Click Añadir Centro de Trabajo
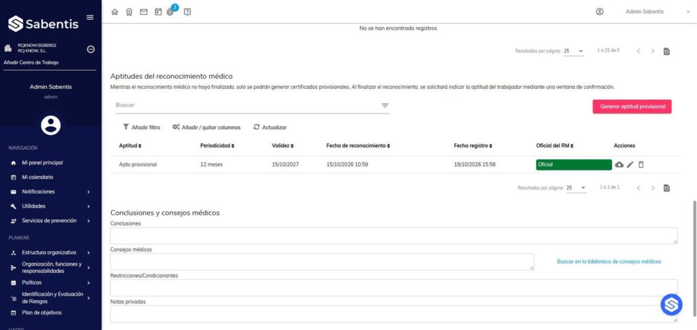This screenshot has width=697, height=330. click(x=31, y=62)
